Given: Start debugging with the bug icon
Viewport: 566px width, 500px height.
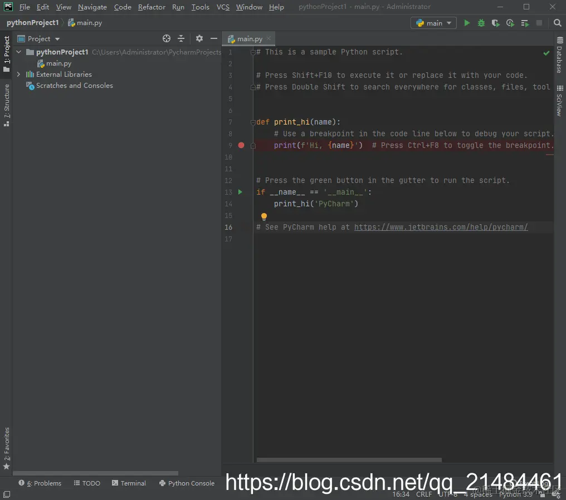Looking at the screenshot, I should (481, 23).
